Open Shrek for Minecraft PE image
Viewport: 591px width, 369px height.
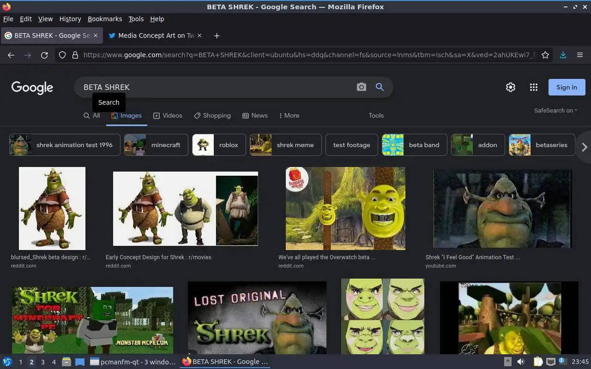[92, 321]
